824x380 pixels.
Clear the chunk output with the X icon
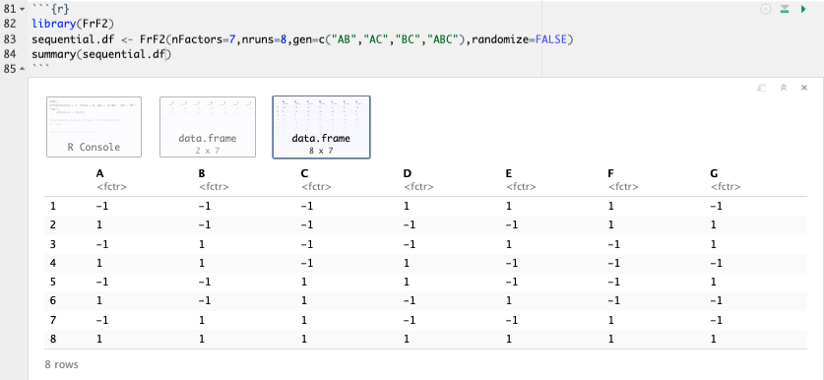point(804,88)
